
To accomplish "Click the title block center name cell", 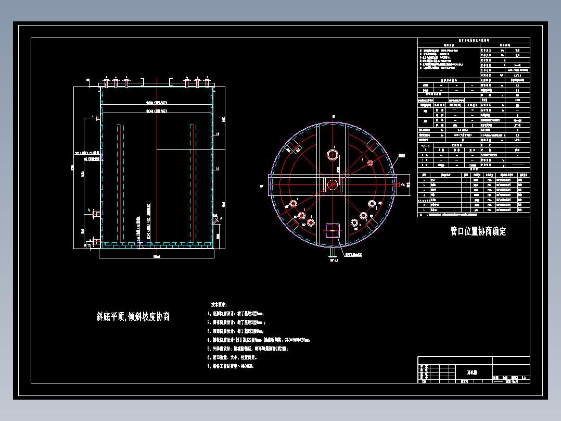I will (474, 373).
